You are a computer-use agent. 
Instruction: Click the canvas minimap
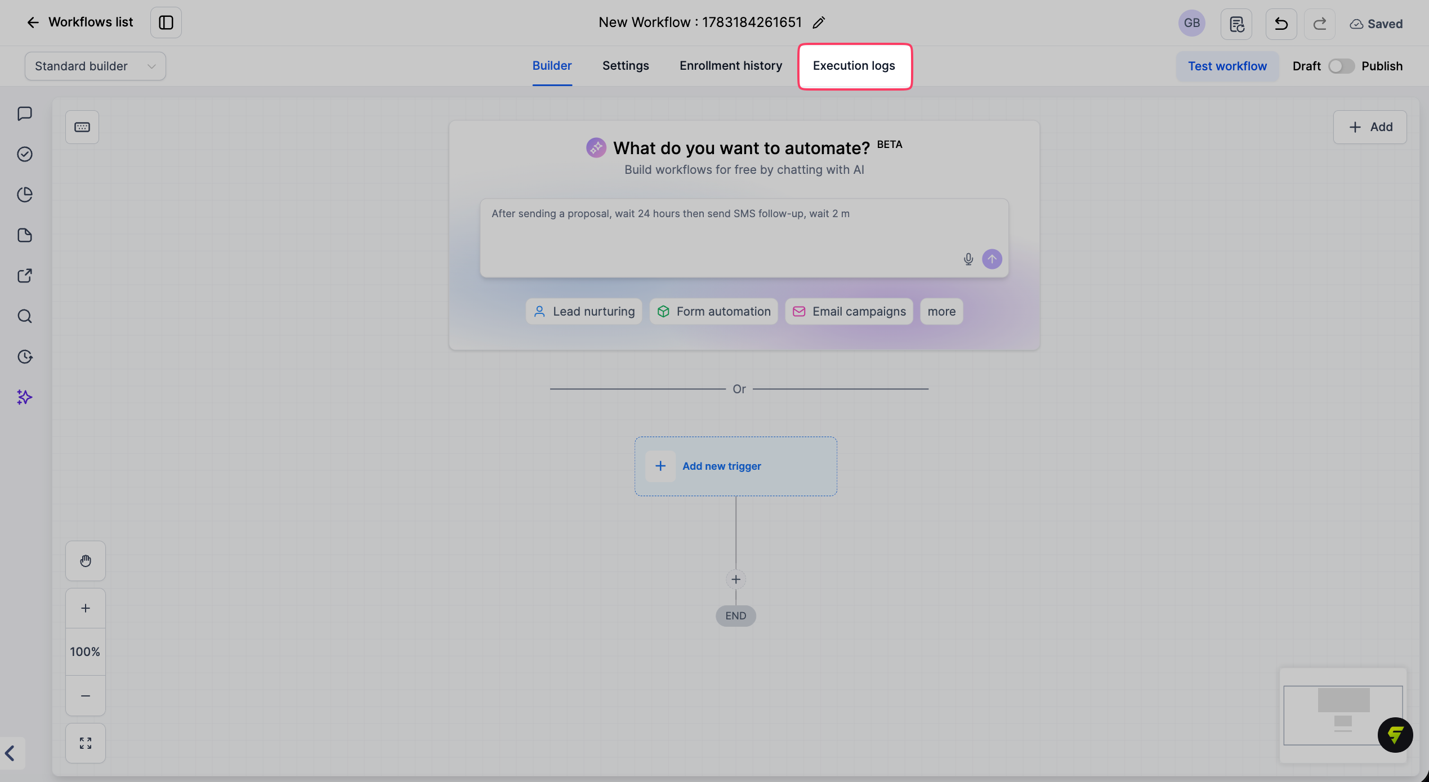point(1343,715)
